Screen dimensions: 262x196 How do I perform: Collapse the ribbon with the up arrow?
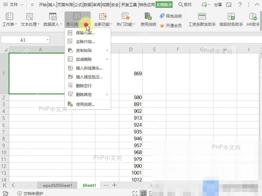click(257, 5)
